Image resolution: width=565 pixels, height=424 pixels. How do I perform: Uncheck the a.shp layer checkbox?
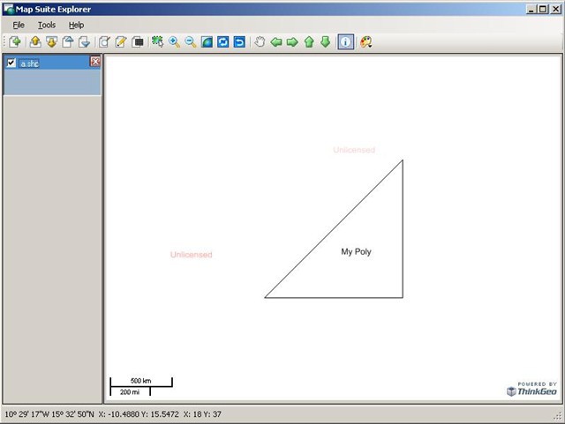point(11,63)
